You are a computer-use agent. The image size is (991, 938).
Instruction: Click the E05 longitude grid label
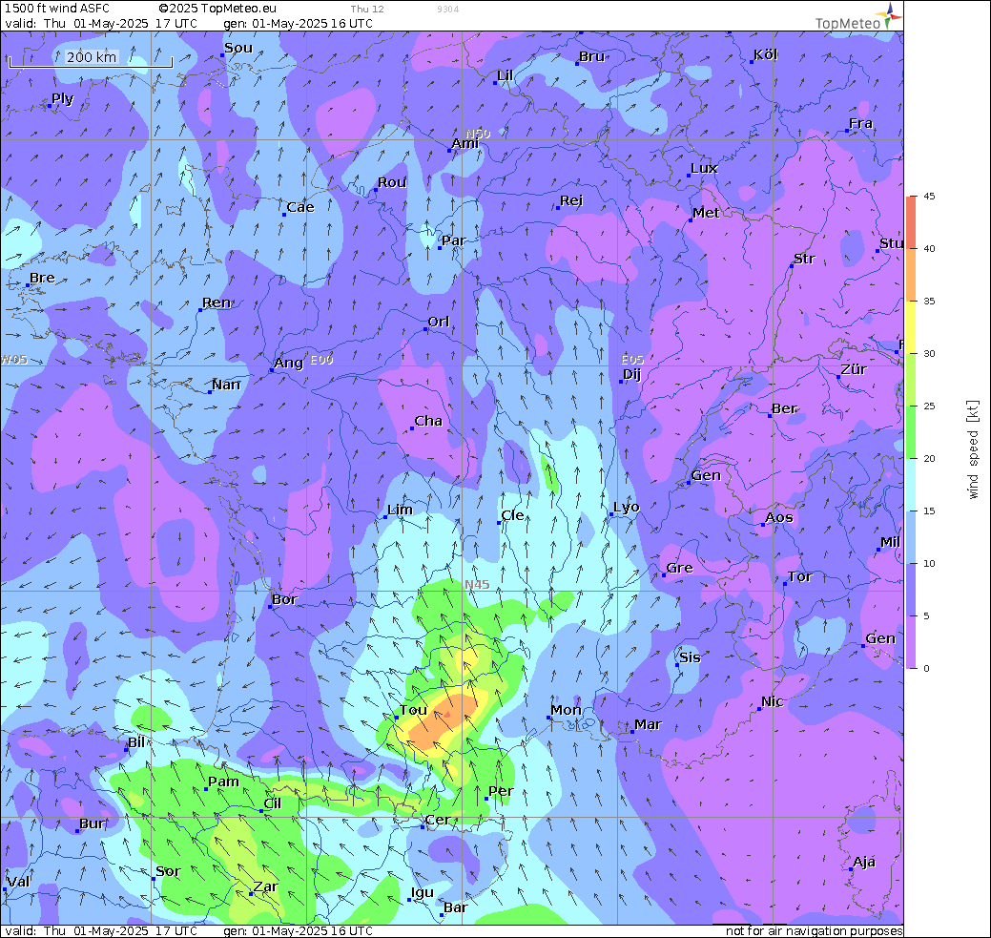click(x=632, y=360)
